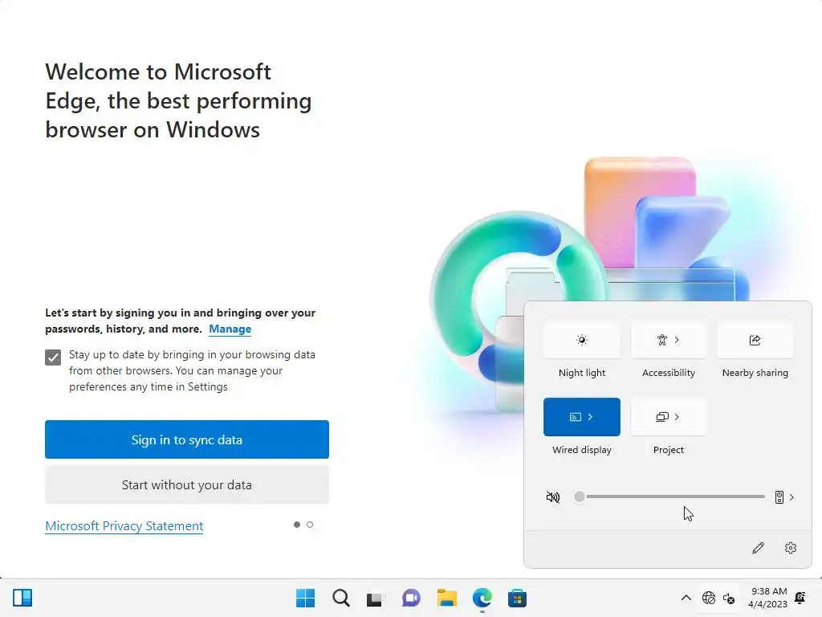
Task: Launch Chat from the taskbar
Action: (411, 598)
